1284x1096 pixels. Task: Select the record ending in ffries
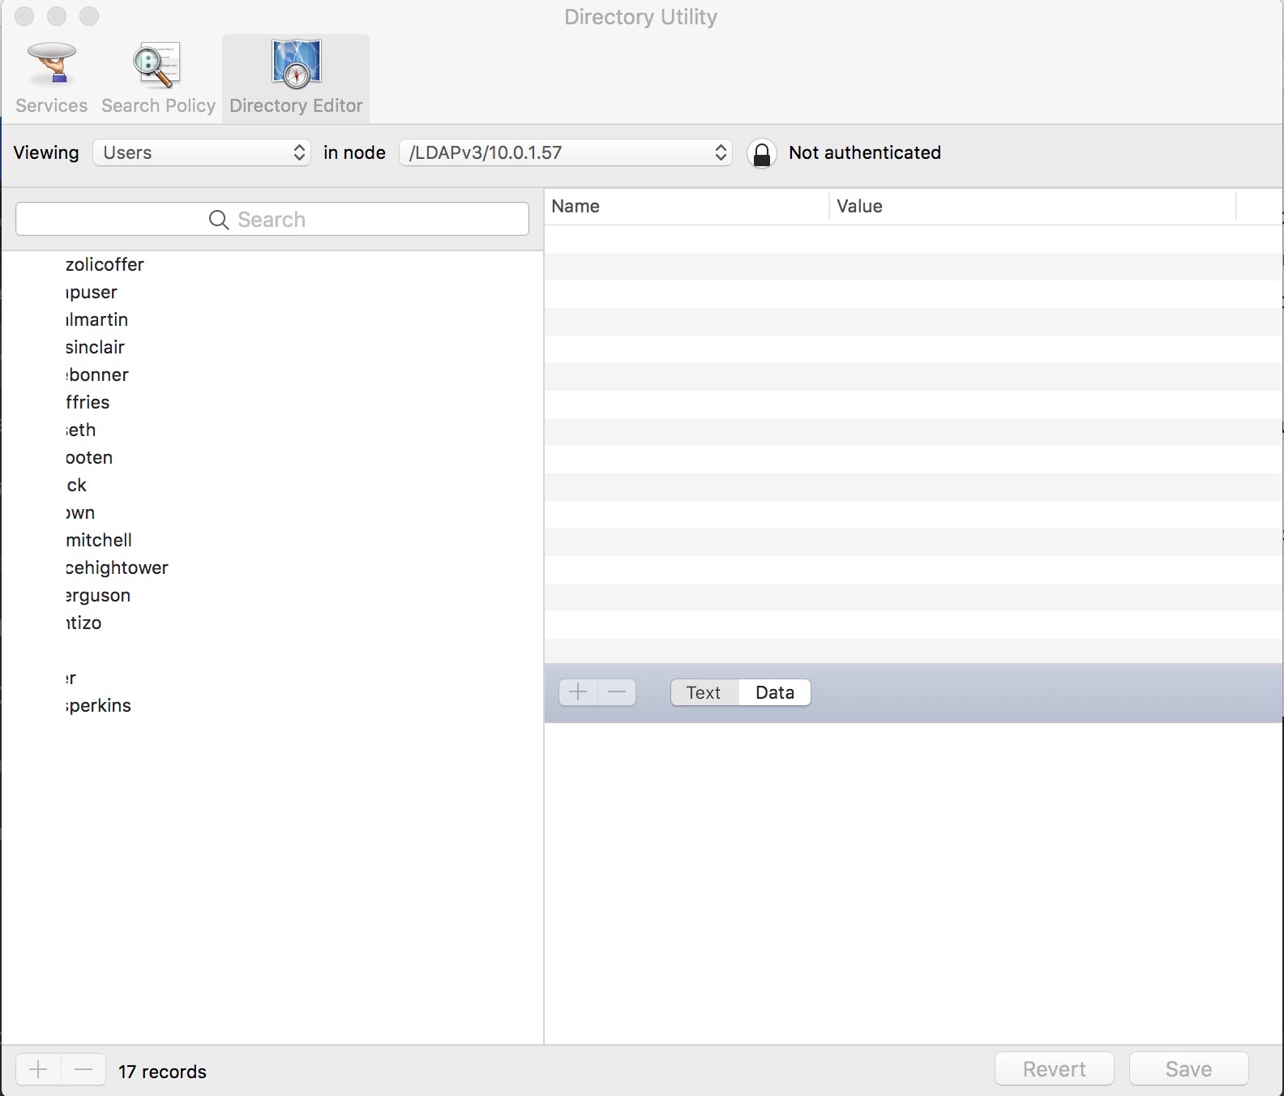(272, 402)
